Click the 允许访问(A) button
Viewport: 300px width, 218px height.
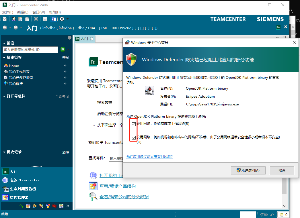(x=248, y=170)
